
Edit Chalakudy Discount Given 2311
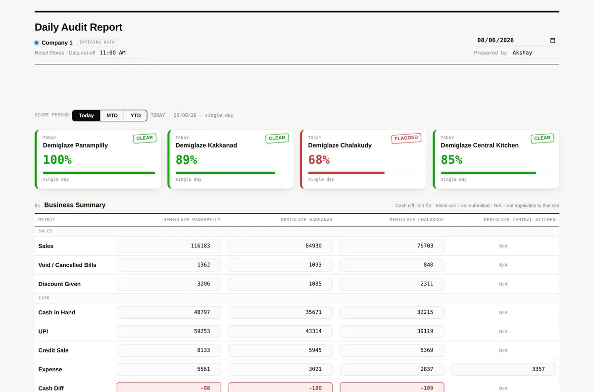click(x=392, y=284)
